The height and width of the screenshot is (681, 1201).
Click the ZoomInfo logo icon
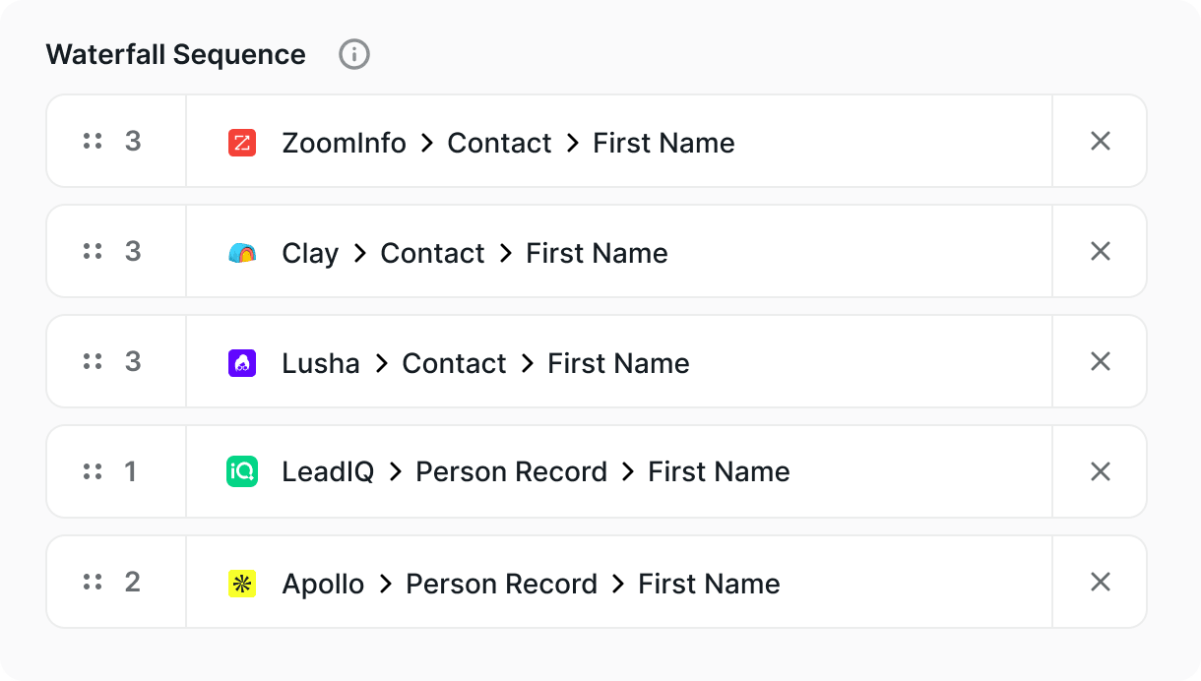pyautogui.click(x=242, y=143)
